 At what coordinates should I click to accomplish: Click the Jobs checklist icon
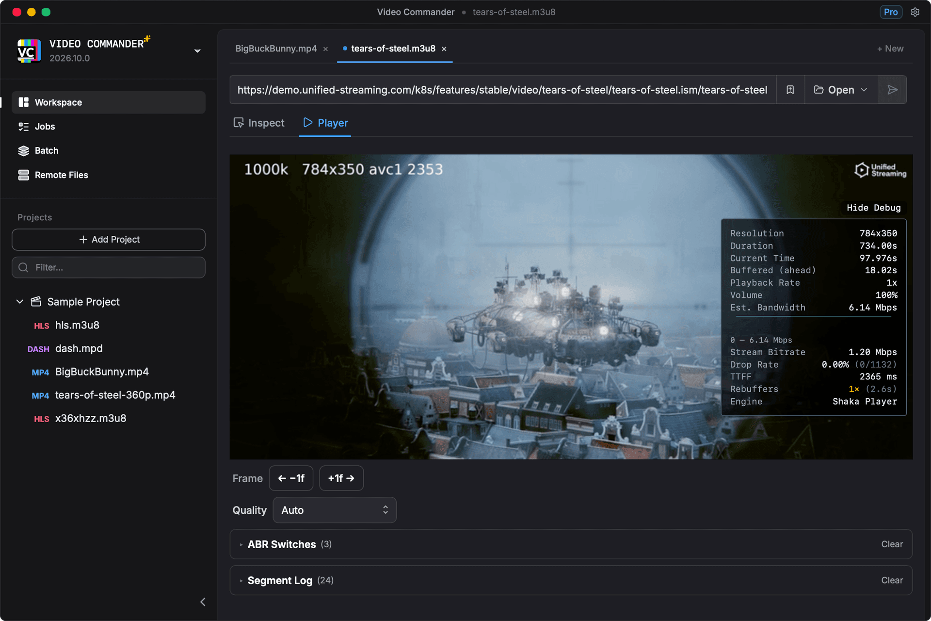pyautogui.click(x=23, y=127)
